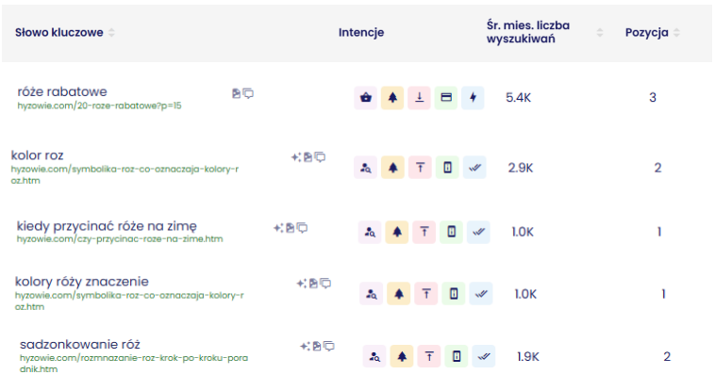
Task: Click person search intent icon for kolor roz
Action: tap(366, 168)
